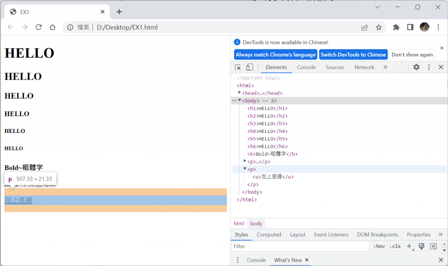Reload the EX1.html page
This screenshot has width=448, height=266.
pyautogui.click(x=38, y=27)
